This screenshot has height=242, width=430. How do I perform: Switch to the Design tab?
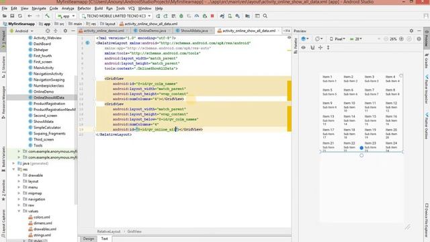(88, 239)
